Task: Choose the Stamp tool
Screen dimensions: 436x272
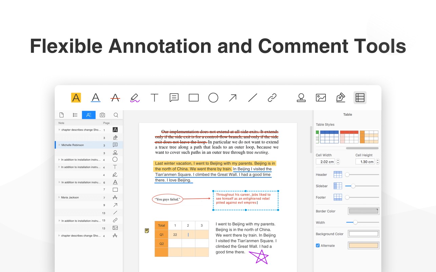Action: (x=301, y=98)
